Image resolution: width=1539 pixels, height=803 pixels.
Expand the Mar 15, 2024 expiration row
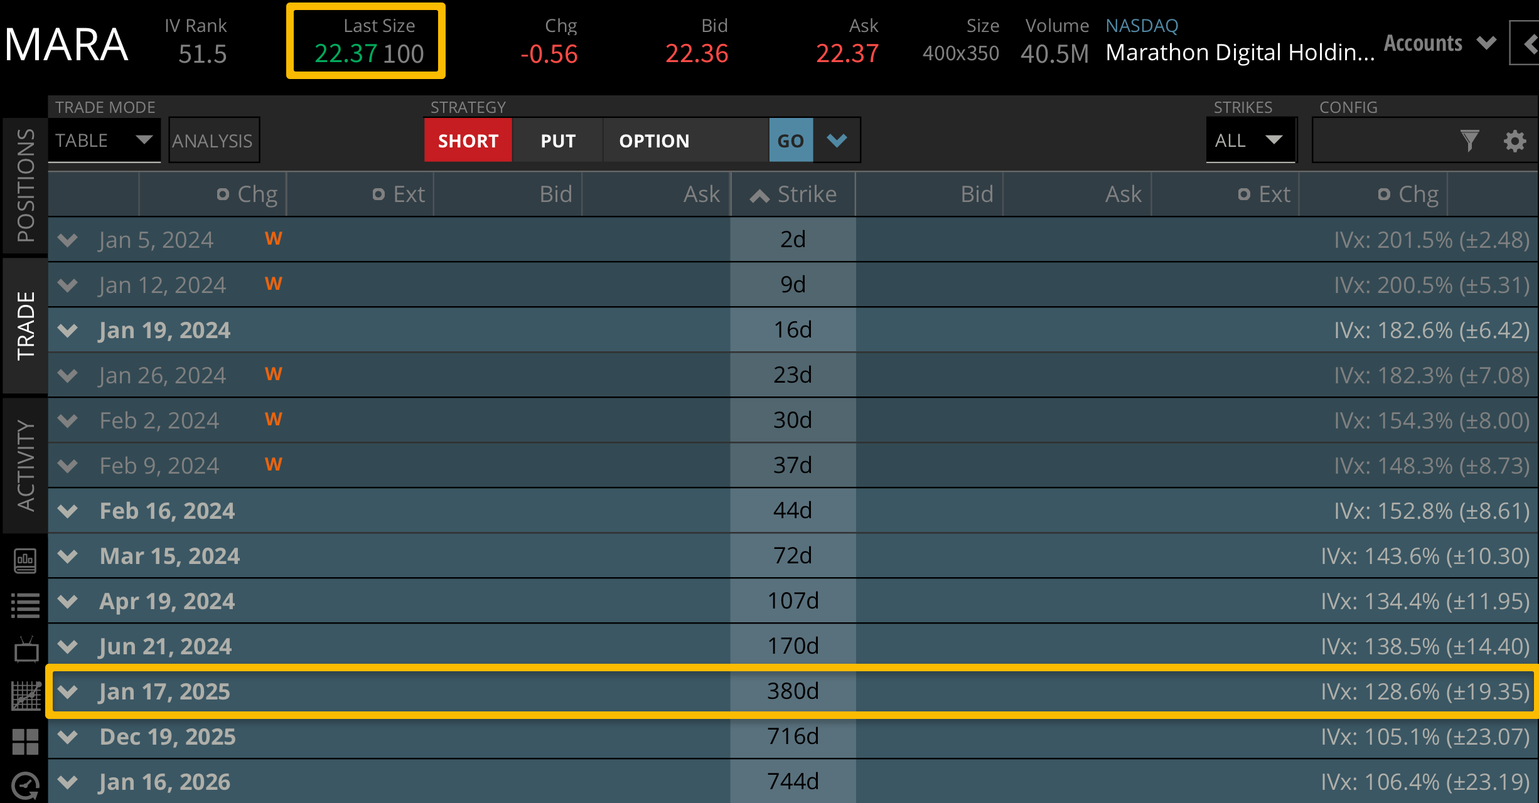(x=68, y=556)
